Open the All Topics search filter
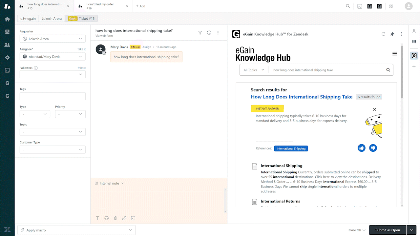 [x=254, y=70]
